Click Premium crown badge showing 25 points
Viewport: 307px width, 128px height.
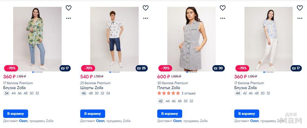(142, 68)
